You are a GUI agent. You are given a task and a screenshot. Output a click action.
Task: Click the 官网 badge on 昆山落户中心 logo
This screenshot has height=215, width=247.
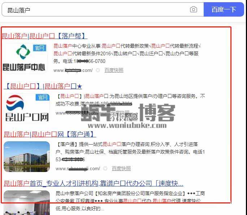tap(40, 48)
